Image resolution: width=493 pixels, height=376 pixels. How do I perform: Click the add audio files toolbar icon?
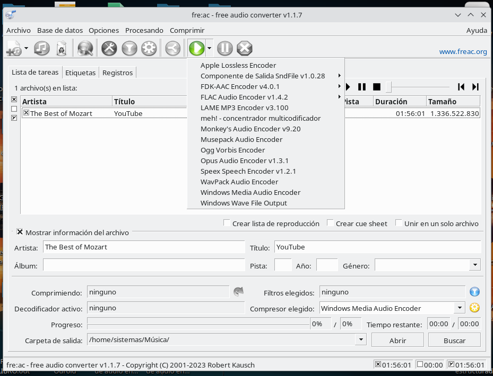pyautogui.click(x=14, y=48)
